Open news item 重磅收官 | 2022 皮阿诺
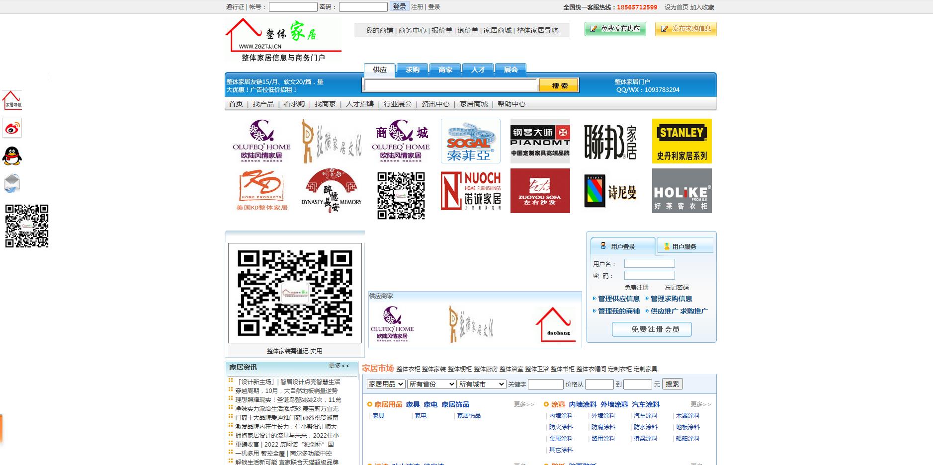Image resolution: width=933 pixels, height=465 pixels. point(285,445)
